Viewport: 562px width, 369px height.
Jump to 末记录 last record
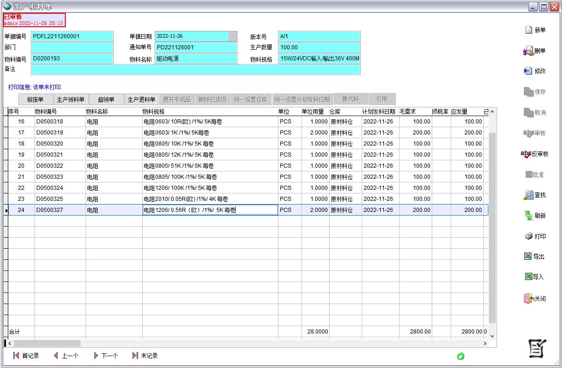click(145, 356)
